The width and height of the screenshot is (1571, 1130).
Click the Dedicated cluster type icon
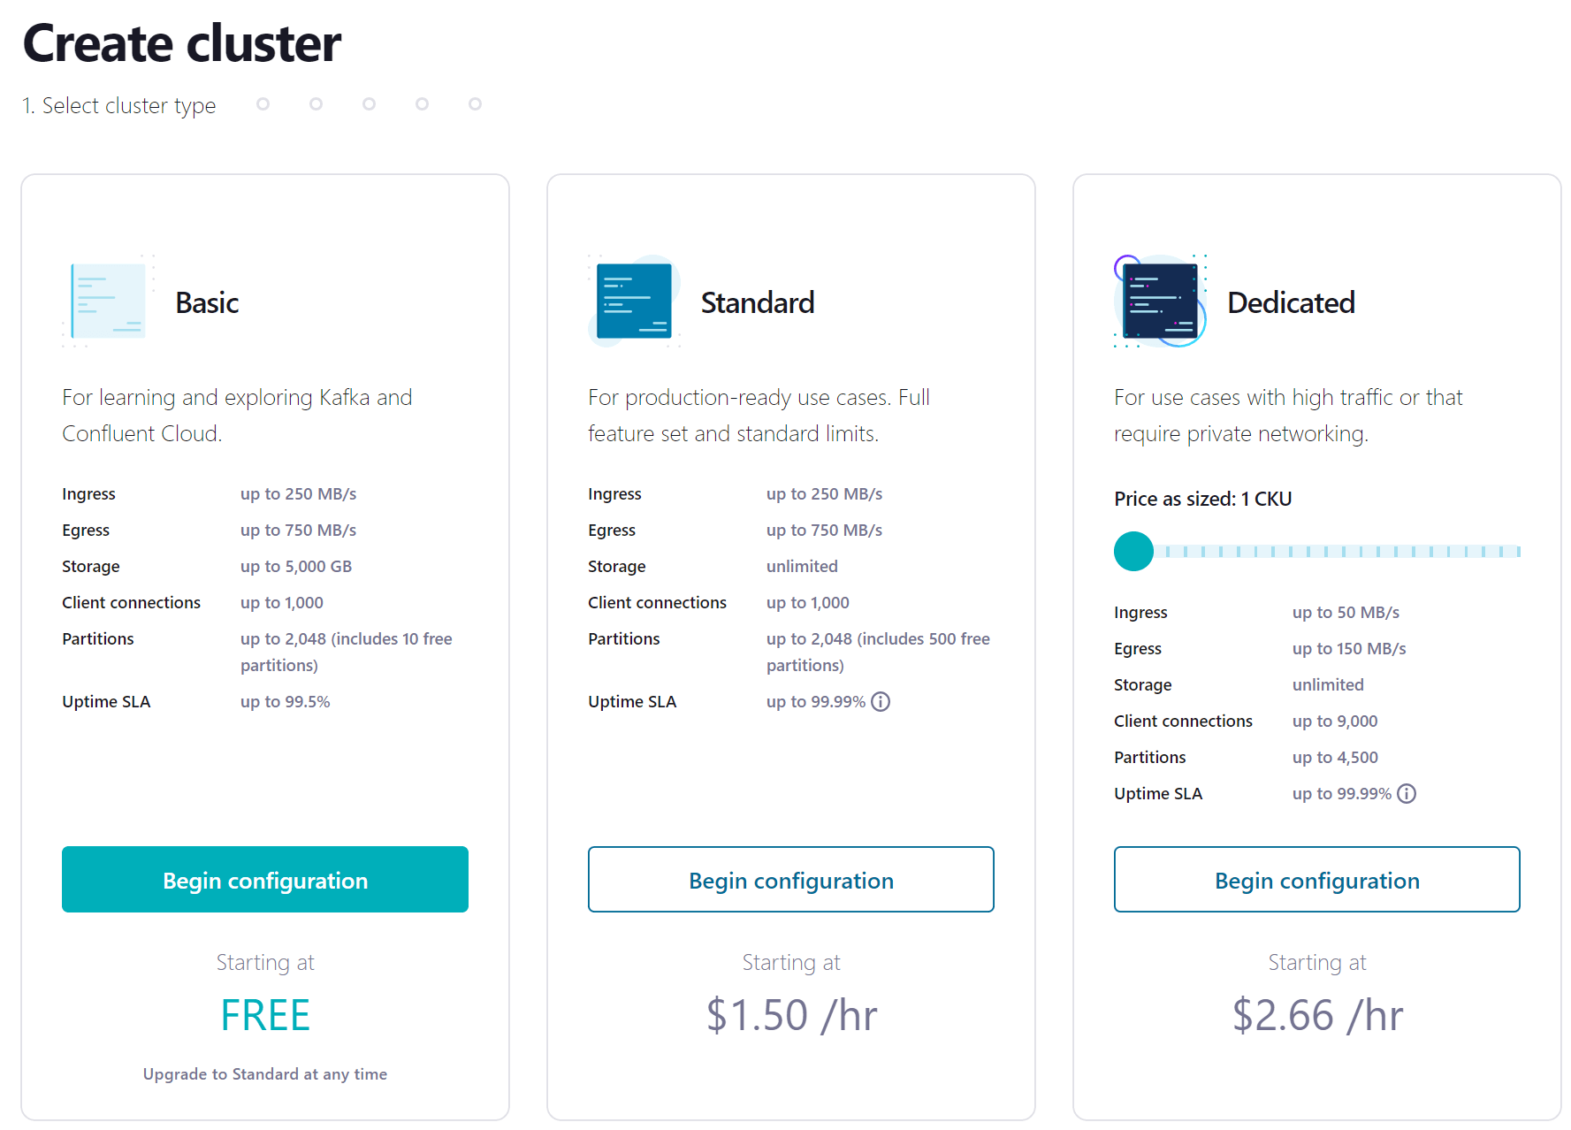[x=1160, y=302]
